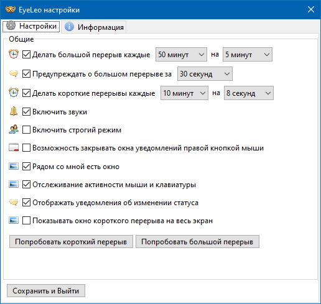Click the blue info icon on Информация tab
Image resolution: width=321 pixels, height=304 pixels.
click(69, 27)
